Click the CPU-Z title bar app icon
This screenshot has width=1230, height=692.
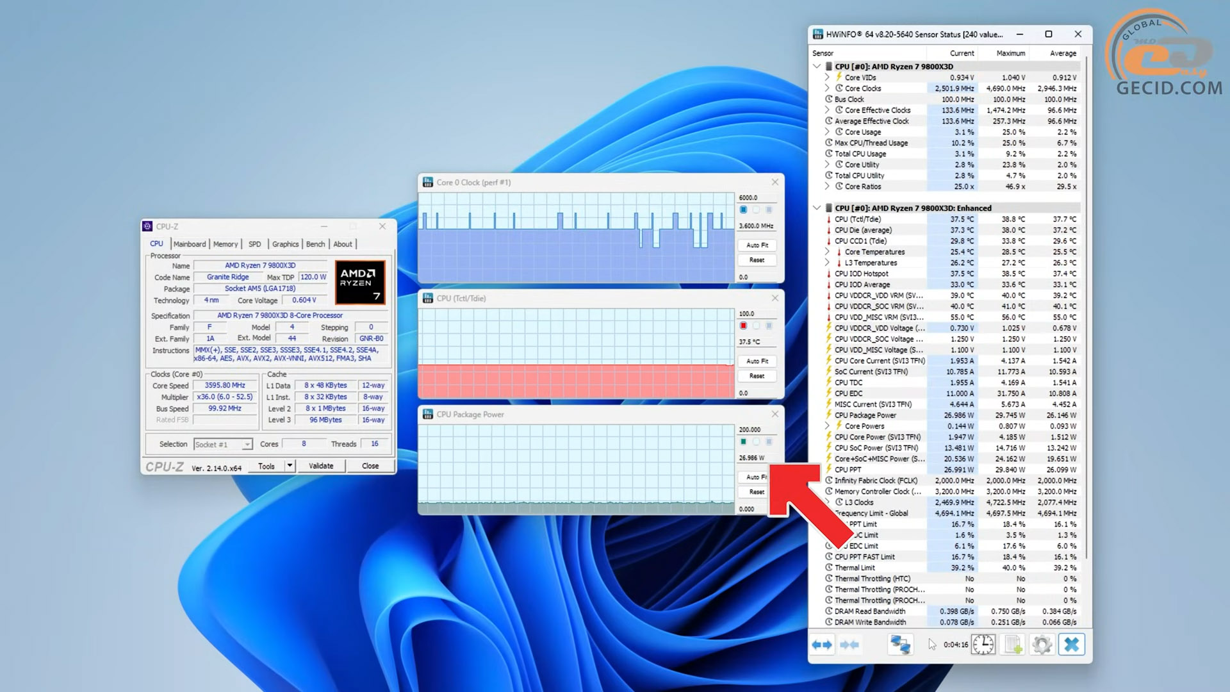coord(147,226)
